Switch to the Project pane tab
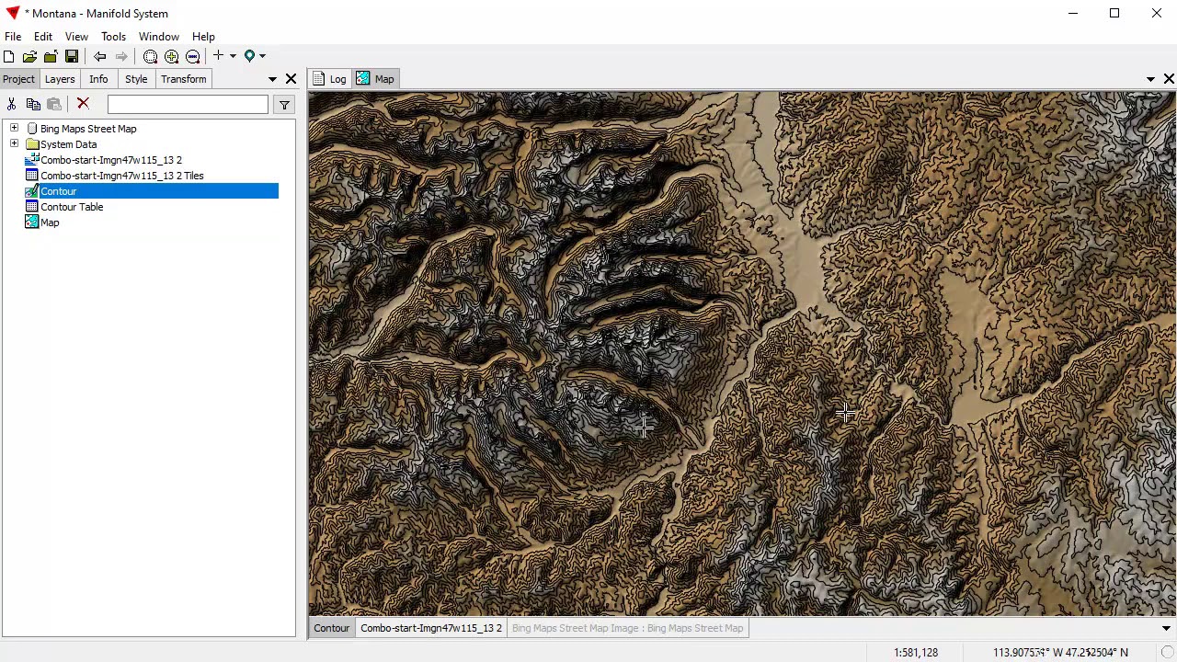Screen dimensions: 1177x662 pos(18,79)
